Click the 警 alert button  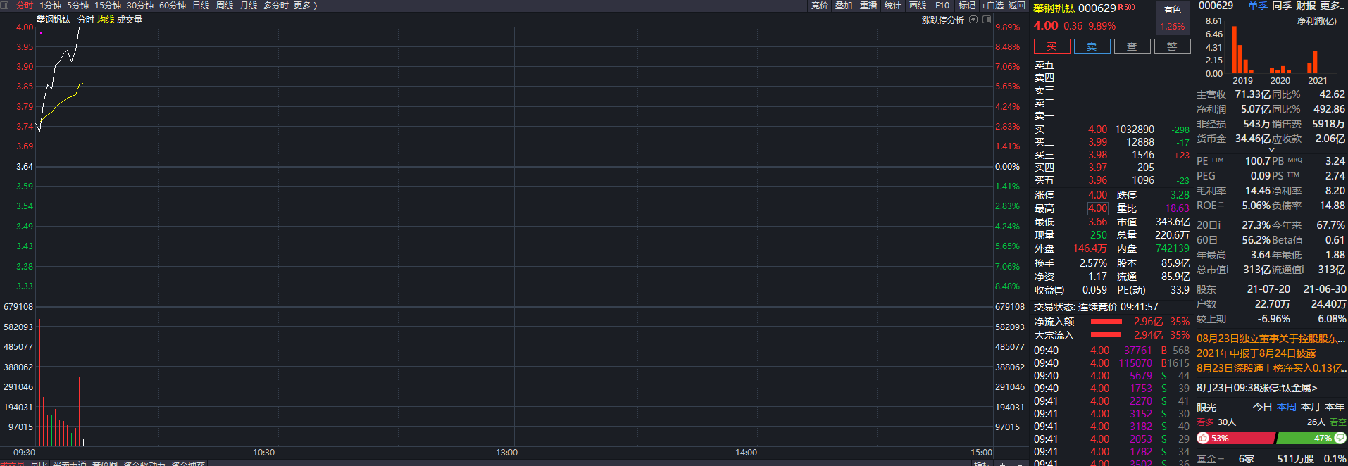1172,46
